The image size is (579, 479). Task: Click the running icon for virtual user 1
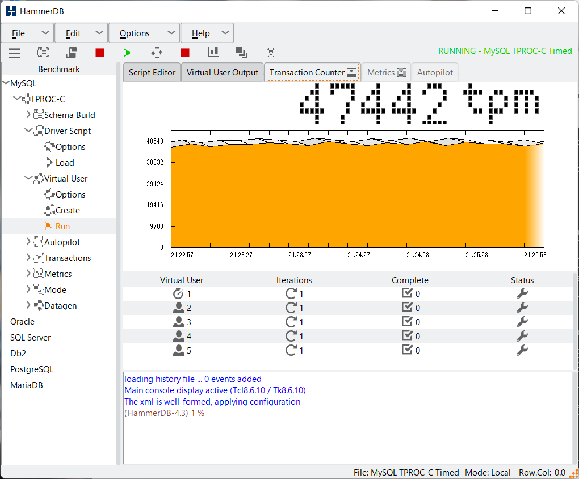178,293
